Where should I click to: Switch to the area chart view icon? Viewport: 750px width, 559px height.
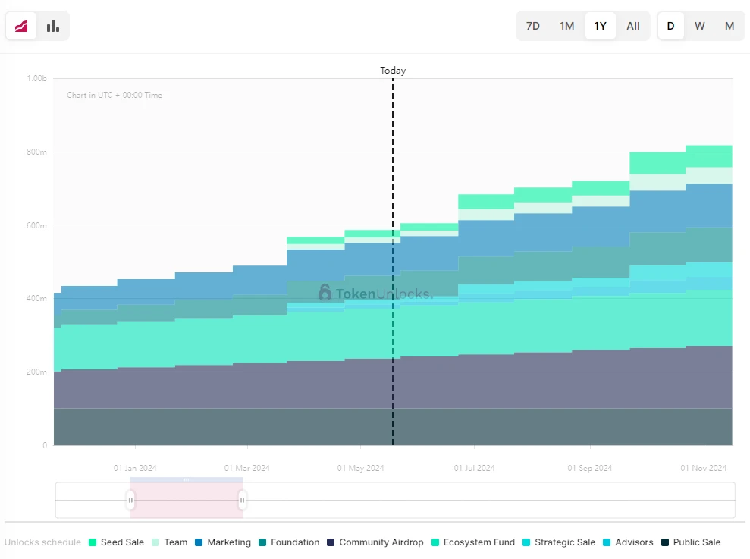click(21, 27)
